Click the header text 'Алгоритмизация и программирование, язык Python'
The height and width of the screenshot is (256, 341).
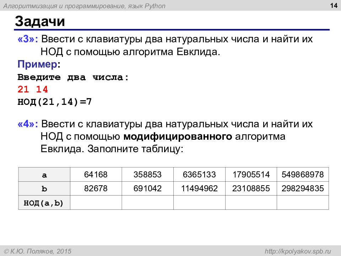tap(85, 6)
